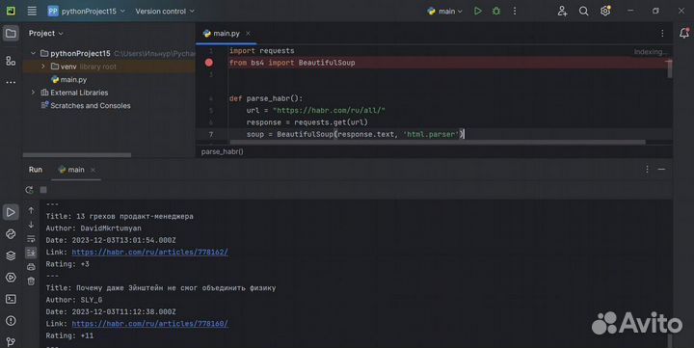The height and width of the screenshot is (348, 694).
Task: Open the Services sidebar icon
Action: click(11, 278)
